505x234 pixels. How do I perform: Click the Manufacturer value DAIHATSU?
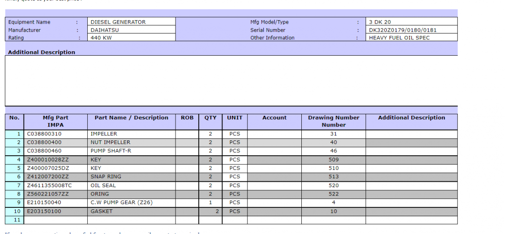click(x=132, y=30)
